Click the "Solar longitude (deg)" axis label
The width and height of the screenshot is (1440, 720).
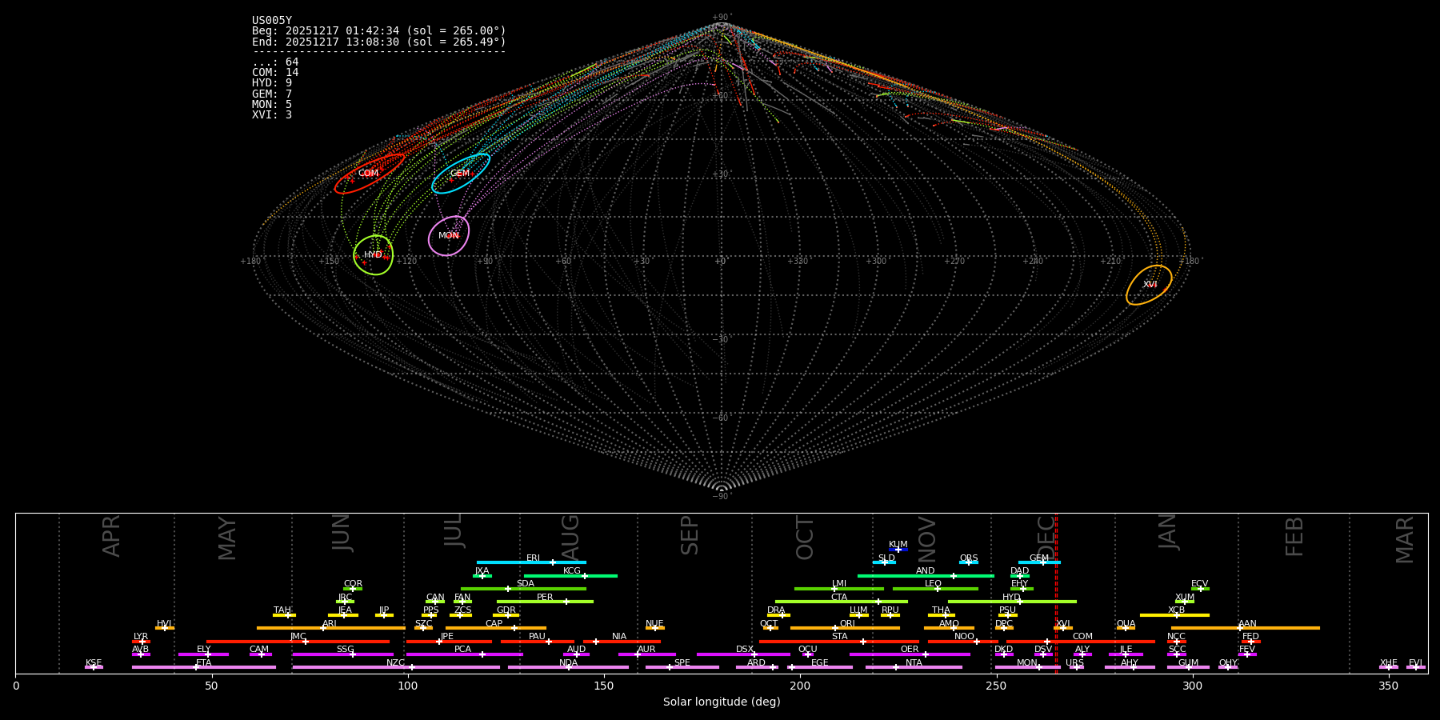click(721, 702)
